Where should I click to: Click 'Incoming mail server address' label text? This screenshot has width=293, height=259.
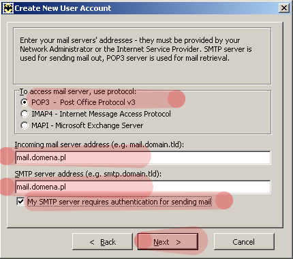[x=99, y=144]
